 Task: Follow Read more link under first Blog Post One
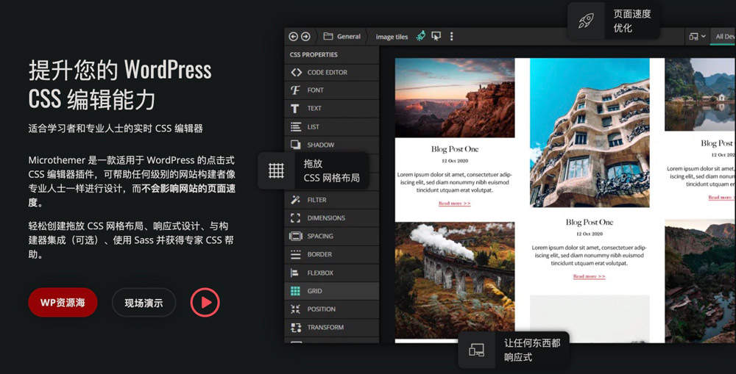[454, 204]
